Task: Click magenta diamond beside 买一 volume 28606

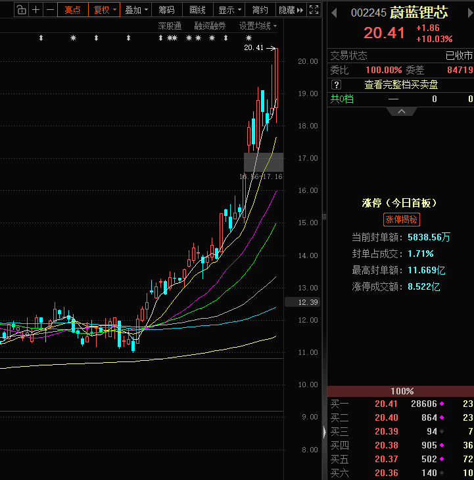Action: point(442,404)
